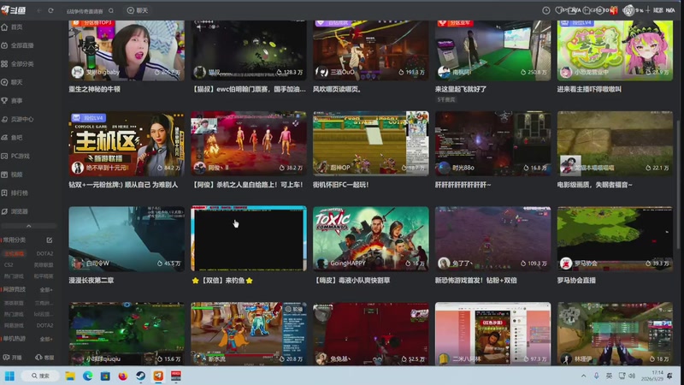Open 浏览器 browser section
Screen dimensions: 684x385
point(15,211)
